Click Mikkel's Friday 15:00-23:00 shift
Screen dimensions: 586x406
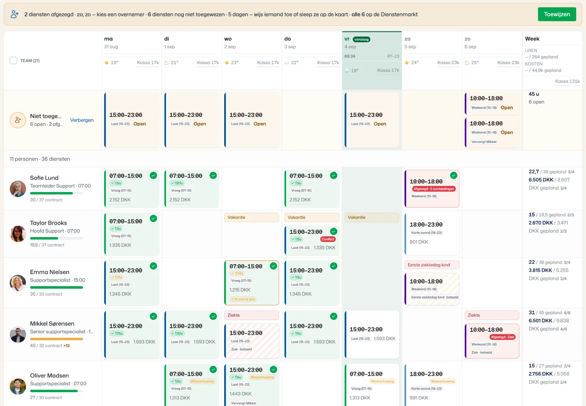pos(372,334)
